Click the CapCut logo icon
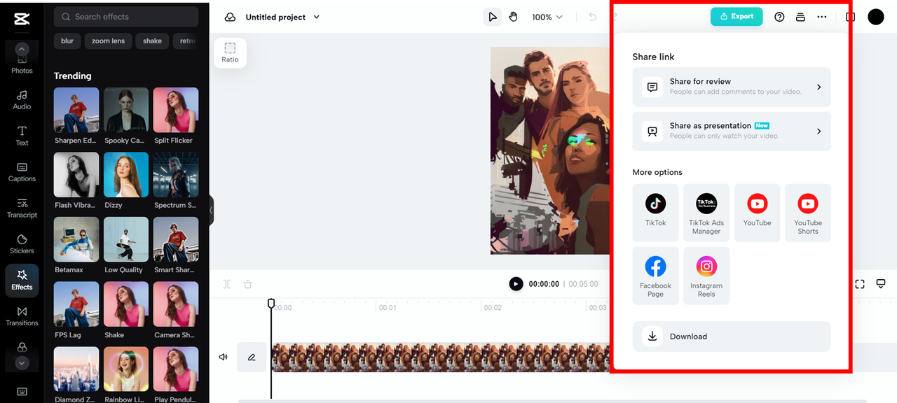Screen dimensions: 897x403 [x=21, y=20]
